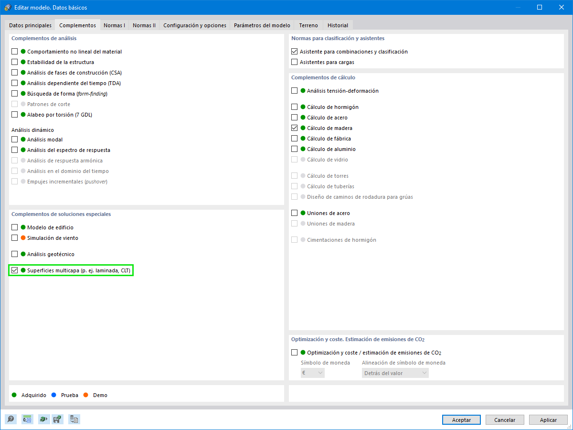The width and height of the screenshot is (573, 430).
Task: Open the Normas II tab
Action: pos(144,25)
